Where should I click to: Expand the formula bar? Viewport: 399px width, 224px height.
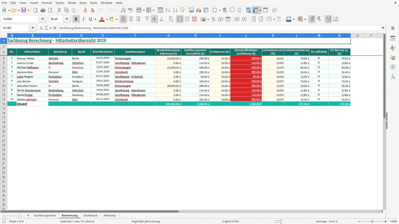[383, 28]
